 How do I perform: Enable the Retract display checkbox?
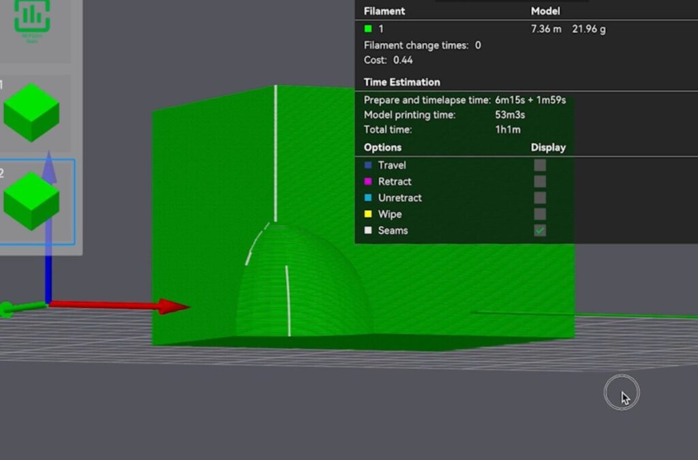(x=540, y=181)
